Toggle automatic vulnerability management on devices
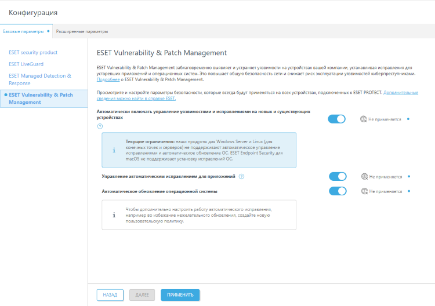 coord(336,119)
